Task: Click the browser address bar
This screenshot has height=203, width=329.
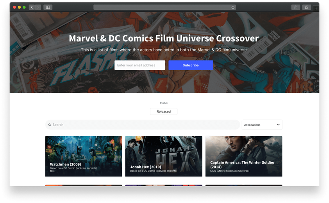Action: [x=164, y=7]
